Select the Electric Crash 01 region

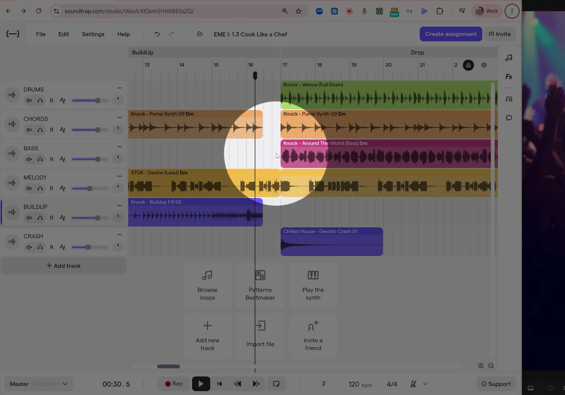coord(332,242)
